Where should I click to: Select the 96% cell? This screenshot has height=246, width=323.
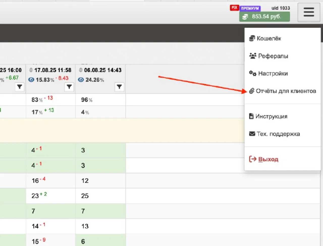(100, 100)
